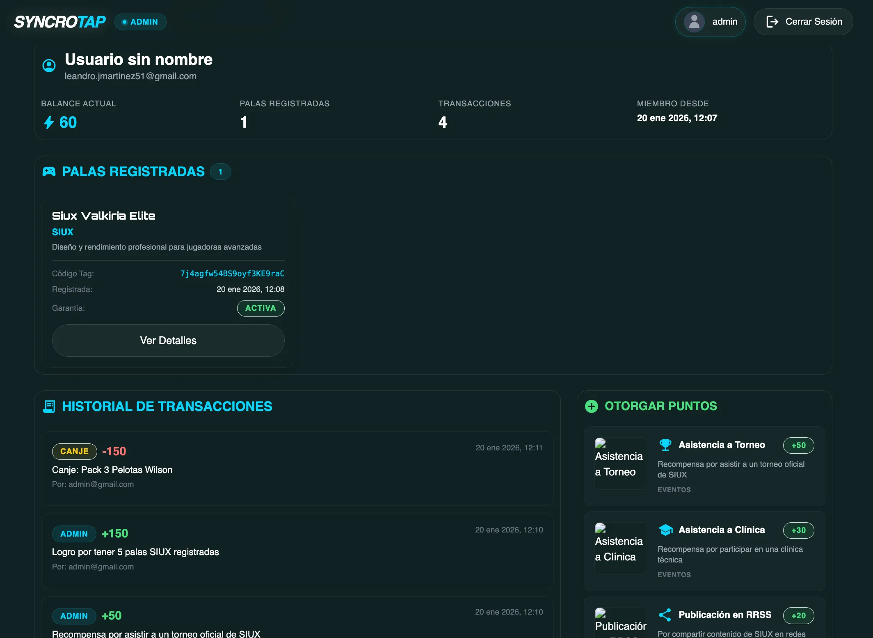Click the Otorgar Puntos heading
This screenshot has width=873, height=638.
660,406
